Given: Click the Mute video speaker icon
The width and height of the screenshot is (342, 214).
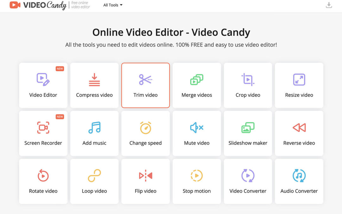Looking at the screenshot, I should click(x=197, y=127).
